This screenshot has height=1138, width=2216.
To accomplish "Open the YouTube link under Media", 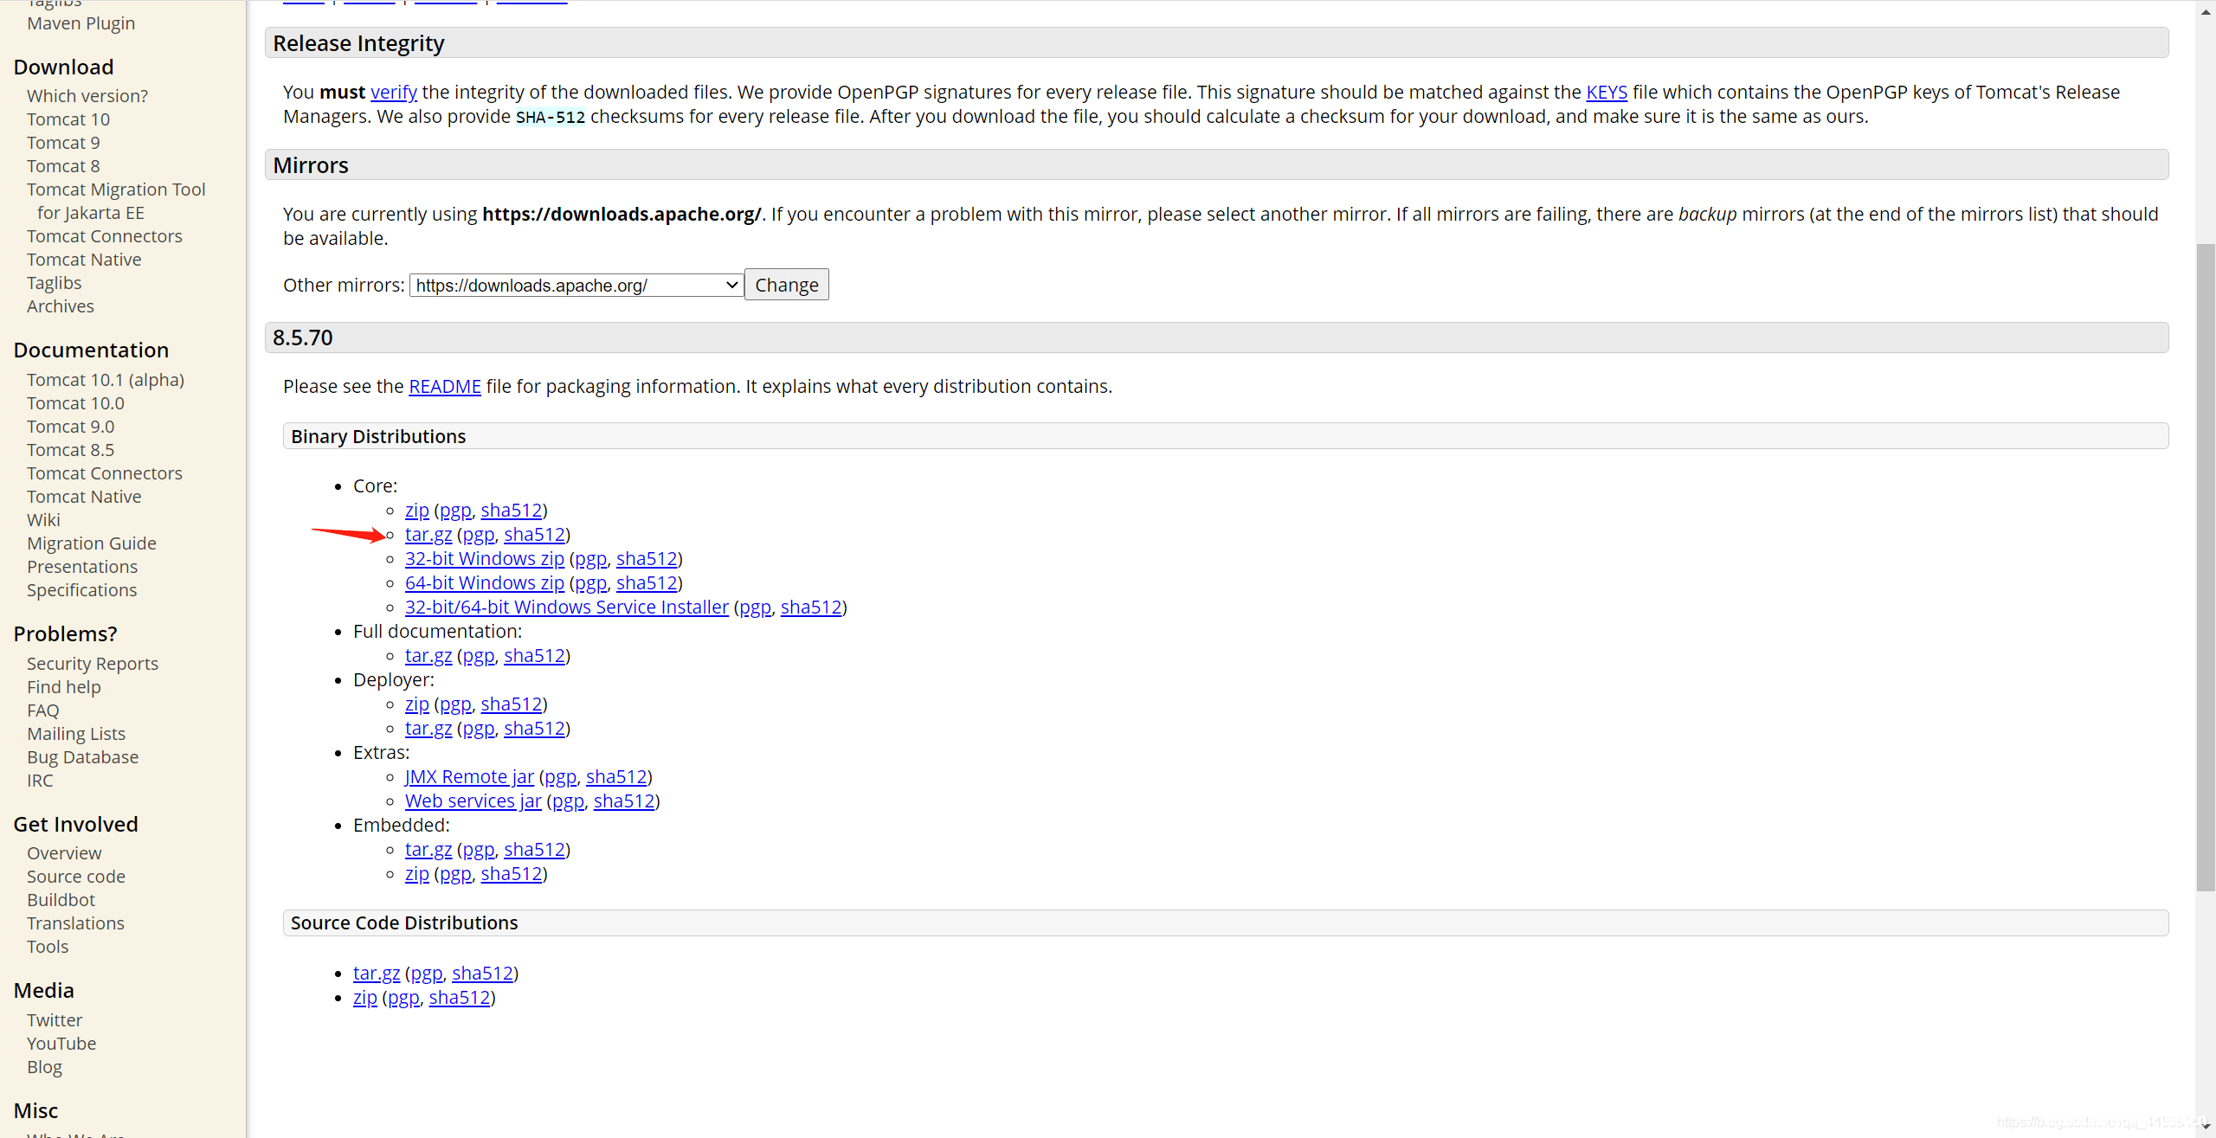I will (x=61, y=1044).
